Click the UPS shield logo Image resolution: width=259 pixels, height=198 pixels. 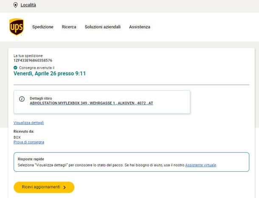(x=17, y=27)
